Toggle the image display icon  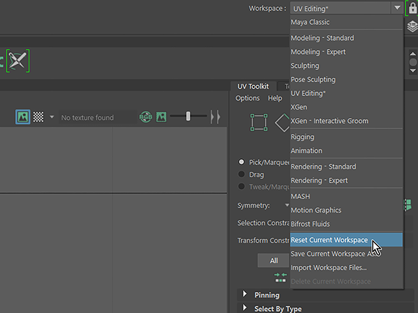pos(23,117)
